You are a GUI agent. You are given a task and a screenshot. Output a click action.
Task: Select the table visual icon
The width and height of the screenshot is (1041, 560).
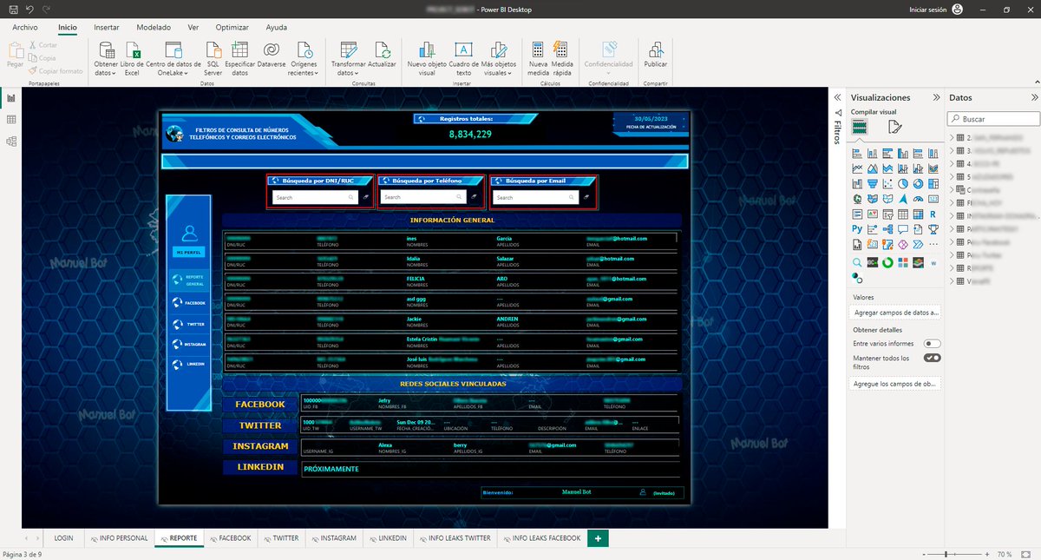point(903,214)
